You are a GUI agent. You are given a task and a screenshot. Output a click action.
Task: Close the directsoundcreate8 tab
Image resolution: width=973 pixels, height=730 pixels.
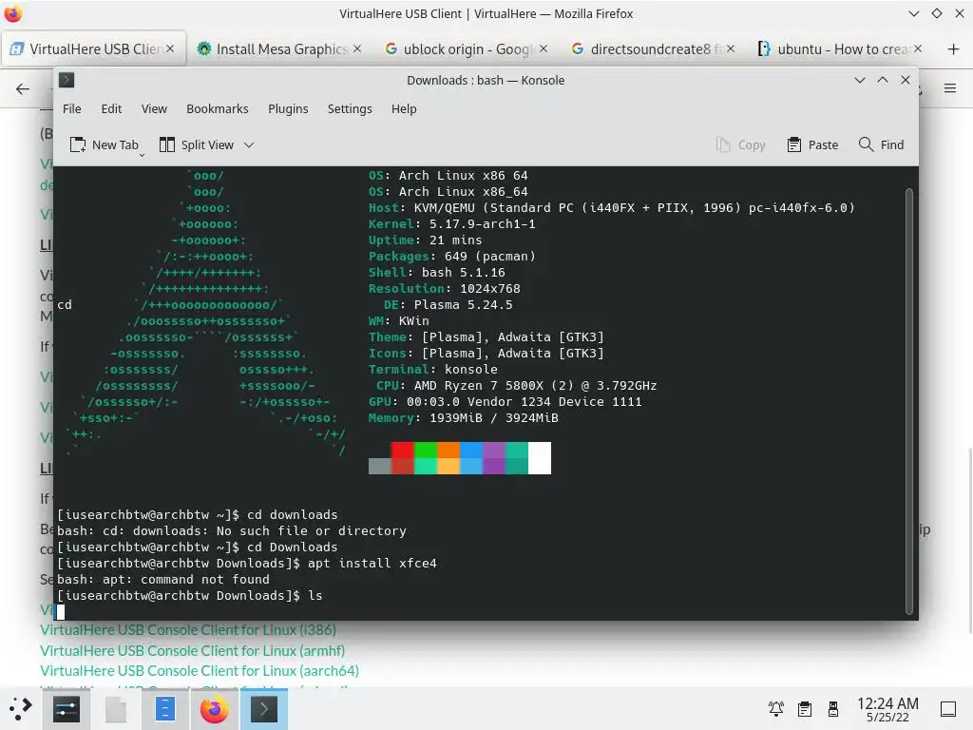pyautogui.click(x=731, y=48)
